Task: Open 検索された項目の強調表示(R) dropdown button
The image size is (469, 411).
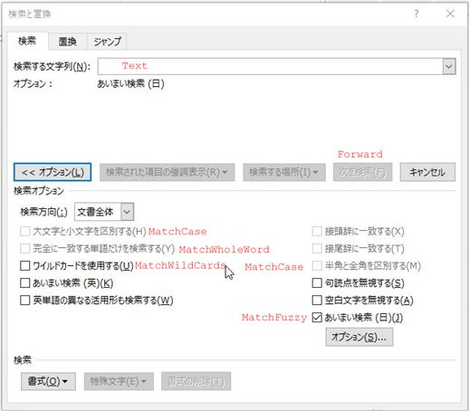Action: click(167, 172)
